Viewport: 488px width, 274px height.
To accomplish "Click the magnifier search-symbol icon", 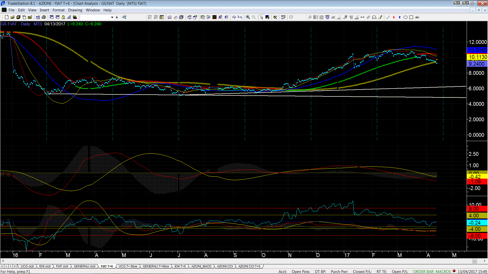I will click(x=124, y=17).
